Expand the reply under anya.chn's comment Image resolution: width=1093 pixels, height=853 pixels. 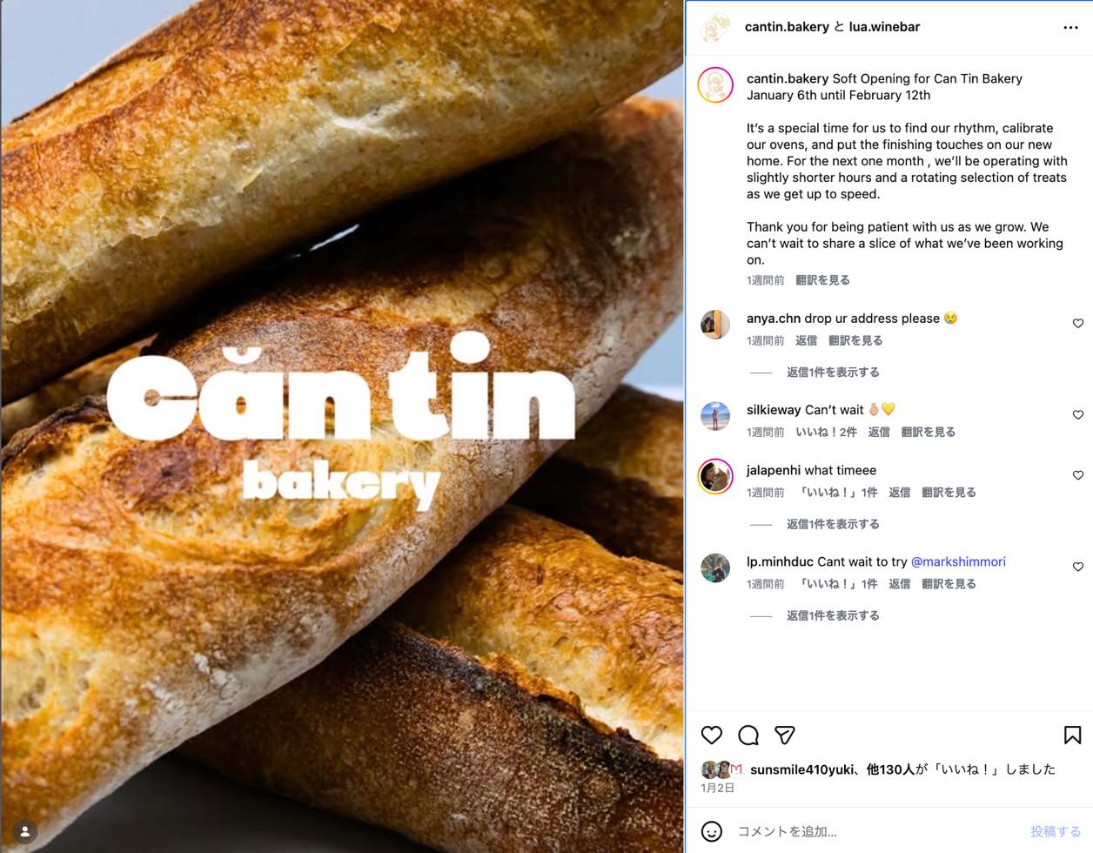(833, 373)
